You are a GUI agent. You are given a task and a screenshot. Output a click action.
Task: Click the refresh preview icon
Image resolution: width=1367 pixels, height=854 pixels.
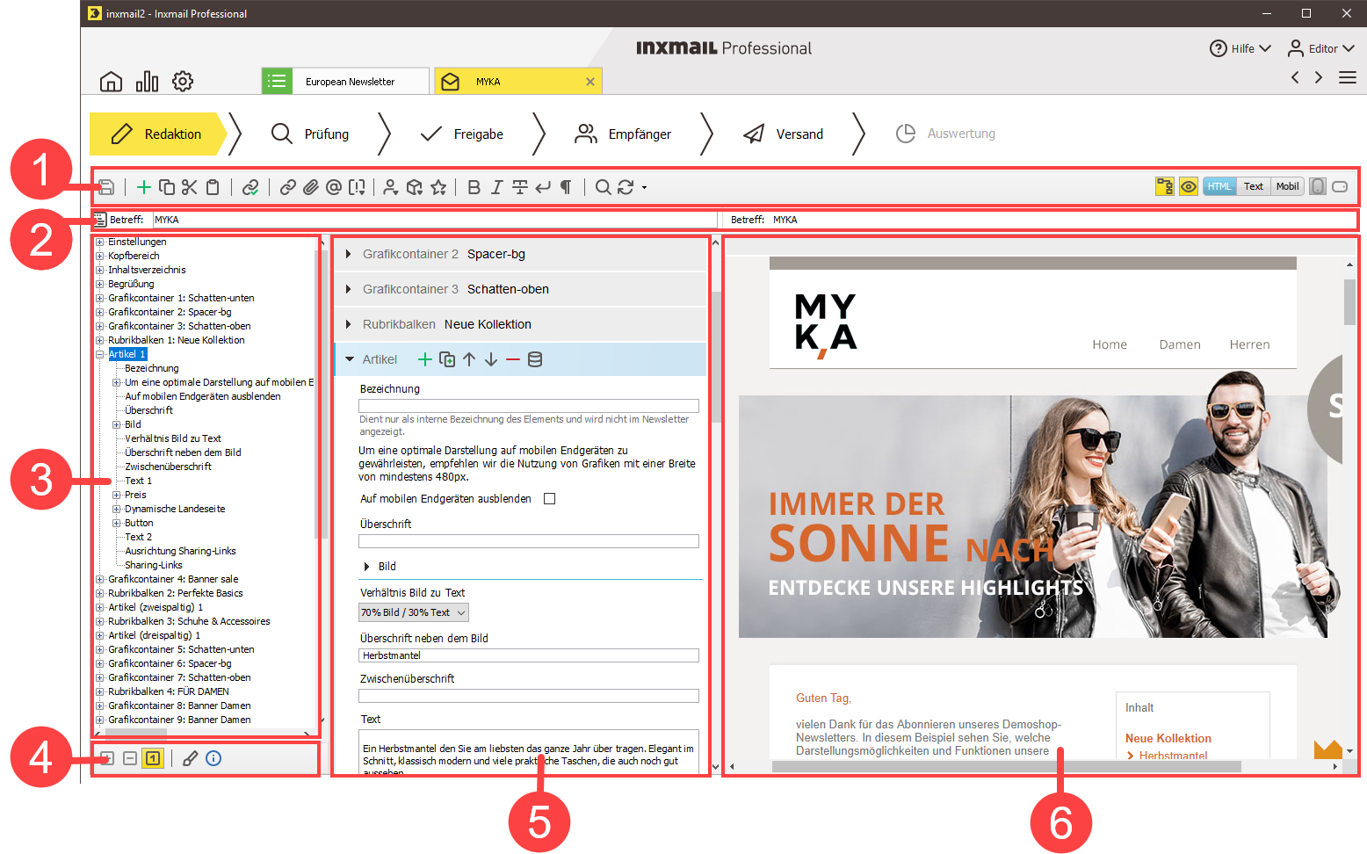[x=626, y=187]
